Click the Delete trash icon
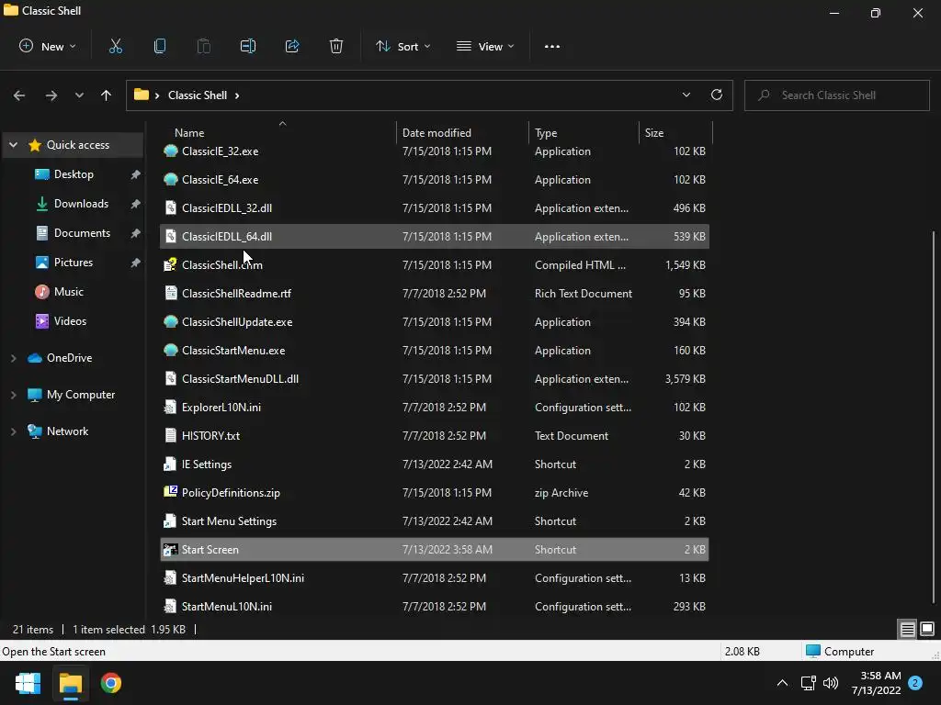The width and height of the screenshot is (941, 705). pos(336,46)
